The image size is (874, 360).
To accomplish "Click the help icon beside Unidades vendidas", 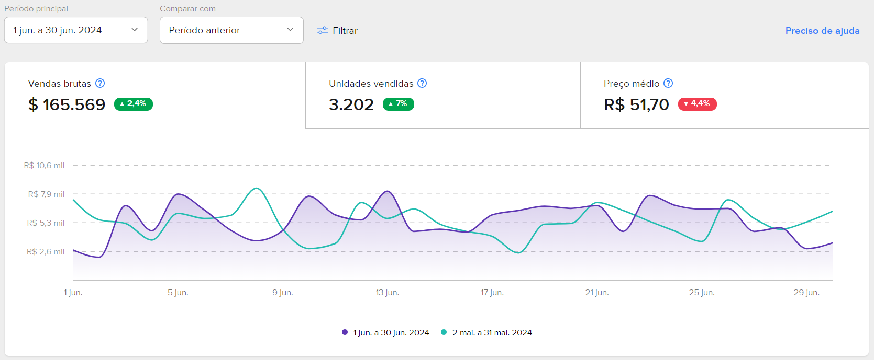I will pyautogui.click(x=422, y=83).
